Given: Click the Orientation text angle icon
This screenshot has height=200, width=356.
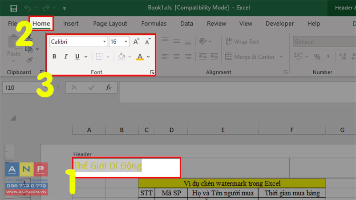Looking at the screenshot, I should click(x=202, y=41).
